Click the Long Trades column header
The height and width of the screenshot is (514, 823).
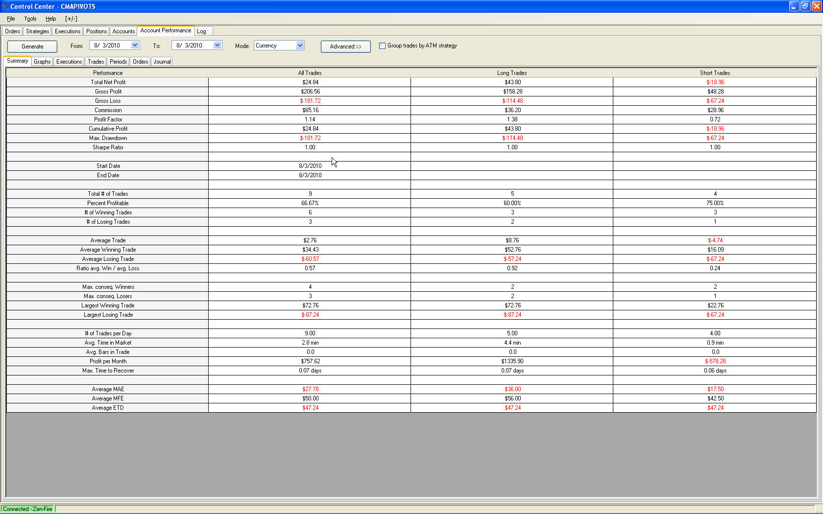(x=512, y=73)
